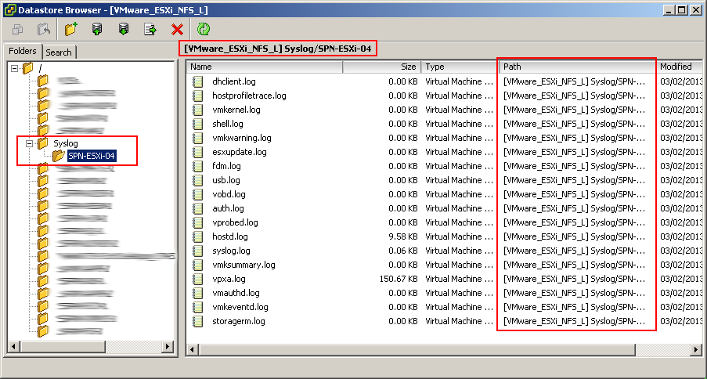Select the shell.log file
707x379 pixels.
(x=228, y=124)
